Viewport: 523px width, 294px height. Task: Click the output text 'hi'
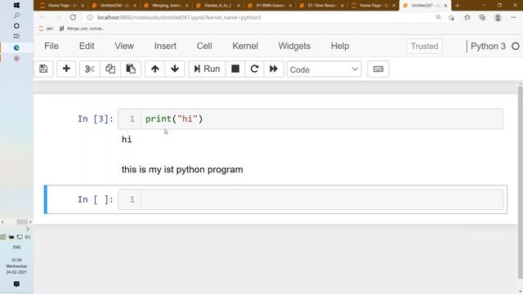(127, 140)
